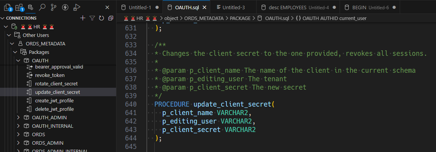Click the comment text on line 634
436x152 pixels.
pyautogui.click(x=295, y=53)
